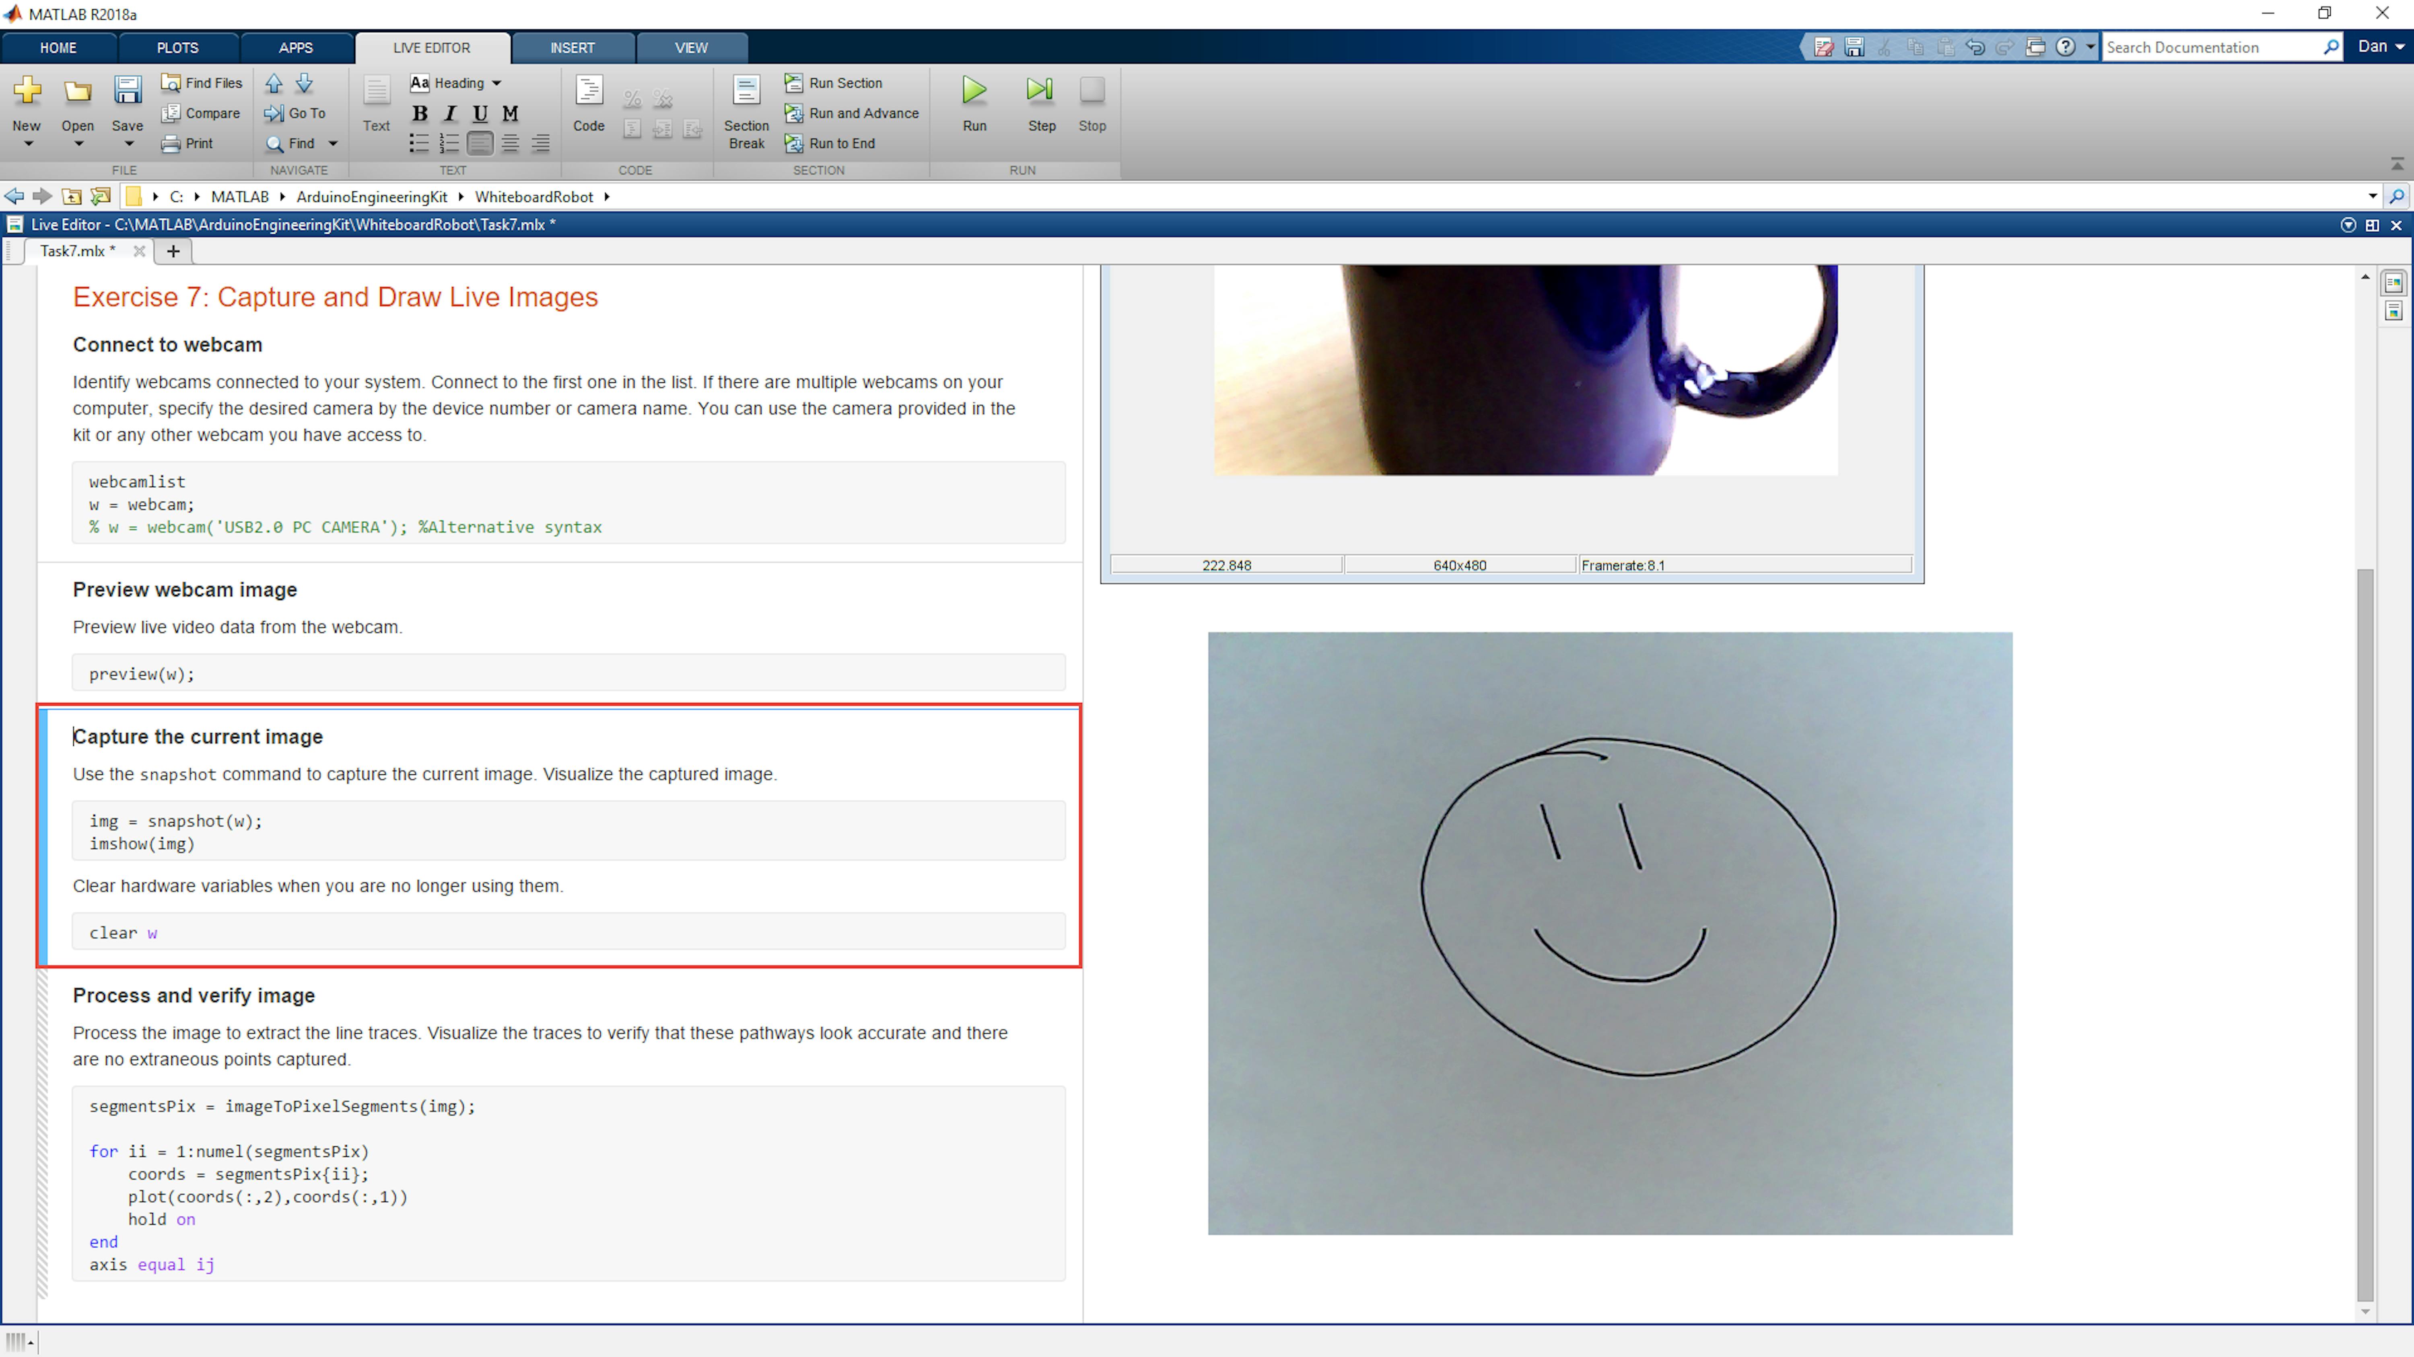Open New dropdown arrow
Viewport: 2414px width, 1357px height.
pyautogui.click(x=27, y=144)
